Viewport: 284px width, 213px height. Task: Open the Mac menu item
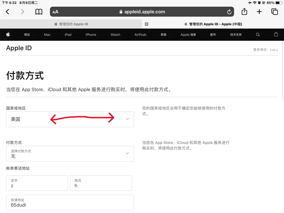pos(47,35)
